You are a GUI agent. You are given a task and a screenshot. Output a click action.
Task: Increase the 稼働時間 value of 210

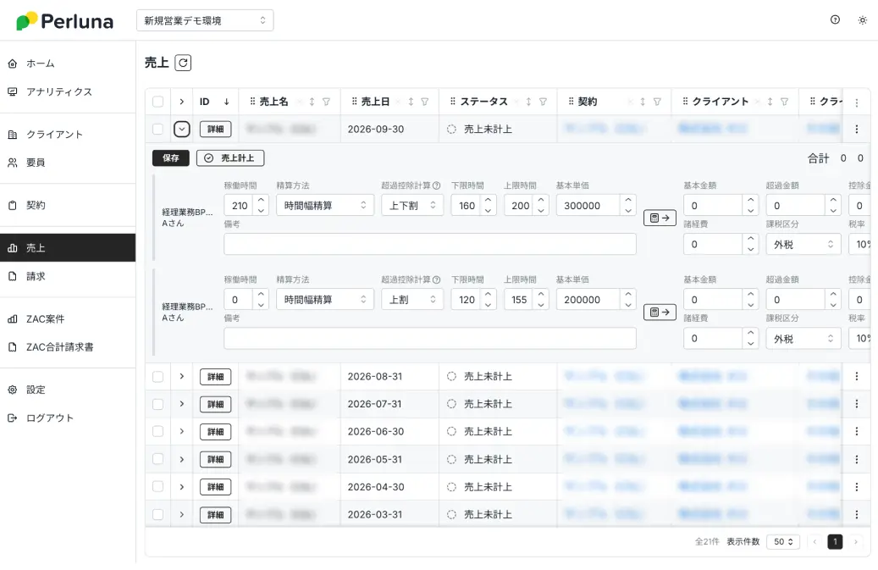(x=261, y=200)
